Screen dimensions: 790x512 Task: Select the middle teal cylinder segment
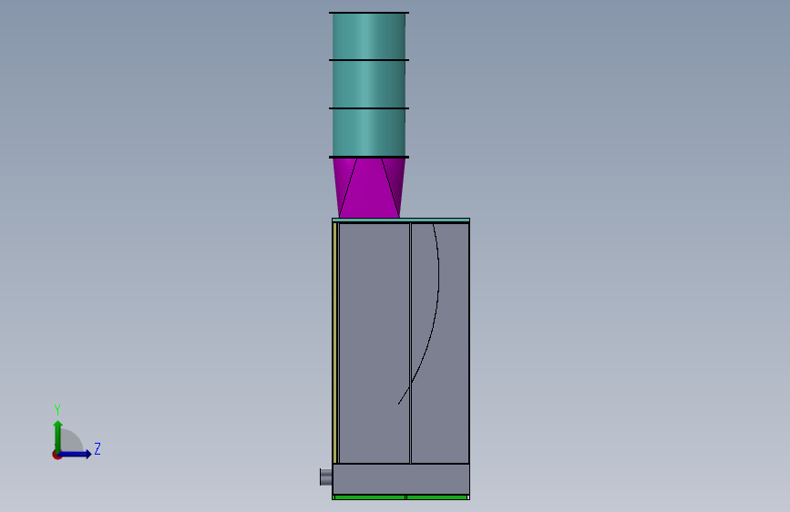[369, 84]
